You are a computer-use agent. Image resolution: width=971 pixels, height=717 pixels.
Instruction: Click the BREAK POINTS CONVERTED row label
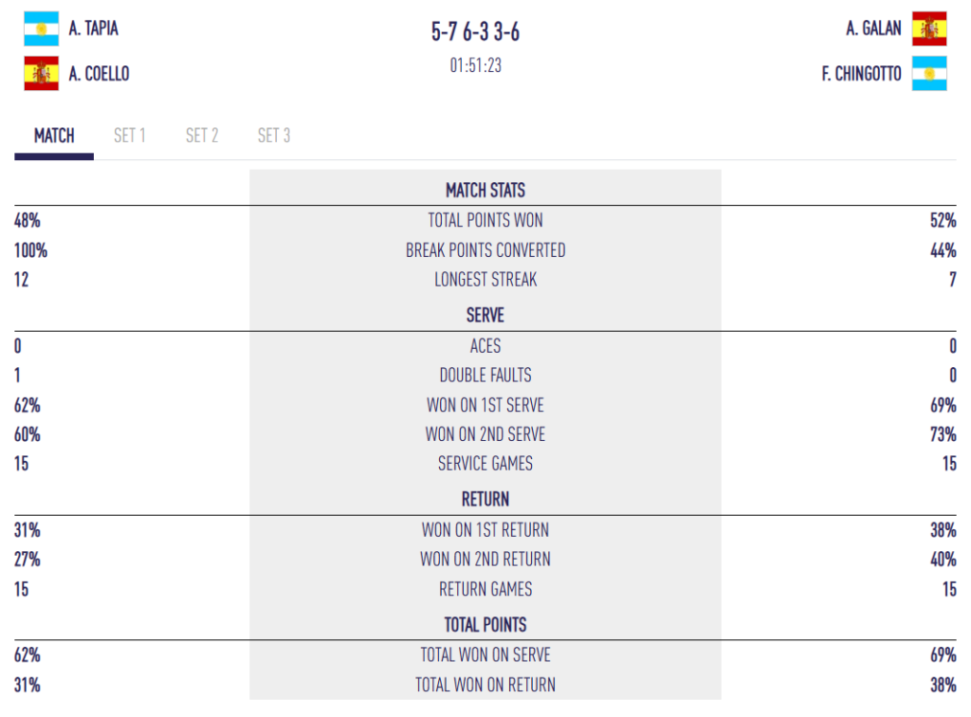click(x=485, y=250)
